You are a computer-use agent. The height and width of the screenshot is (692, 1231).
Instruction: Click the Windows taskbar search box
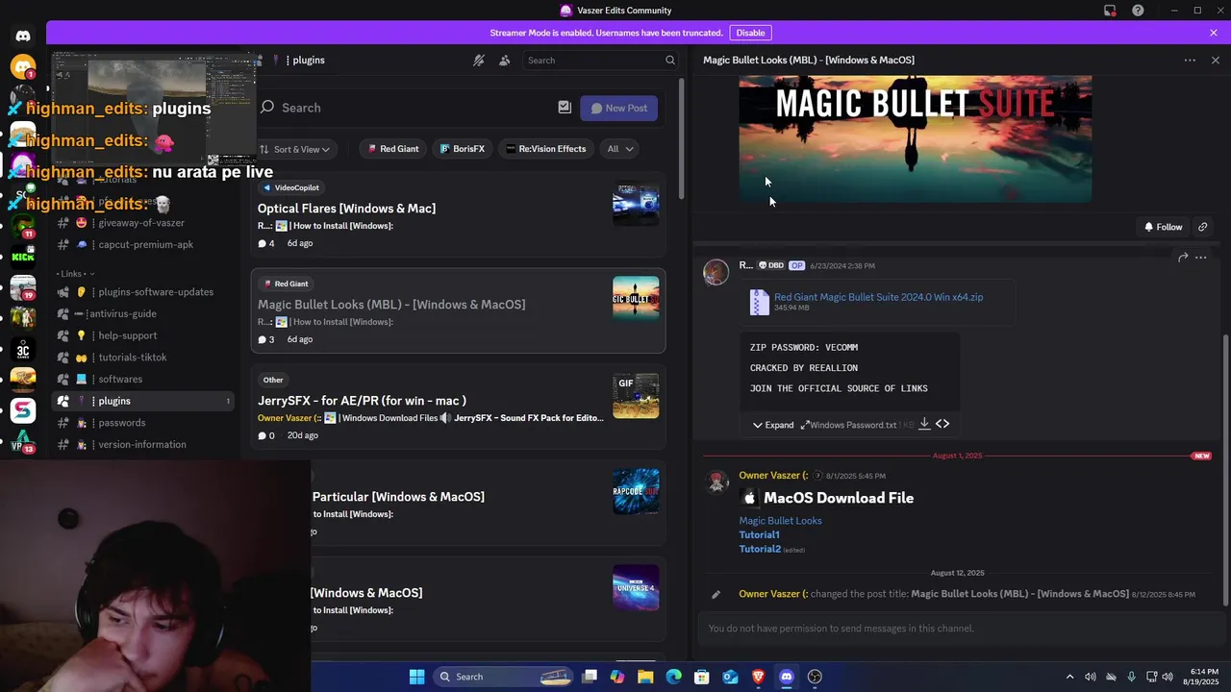[x=501, y=677]
